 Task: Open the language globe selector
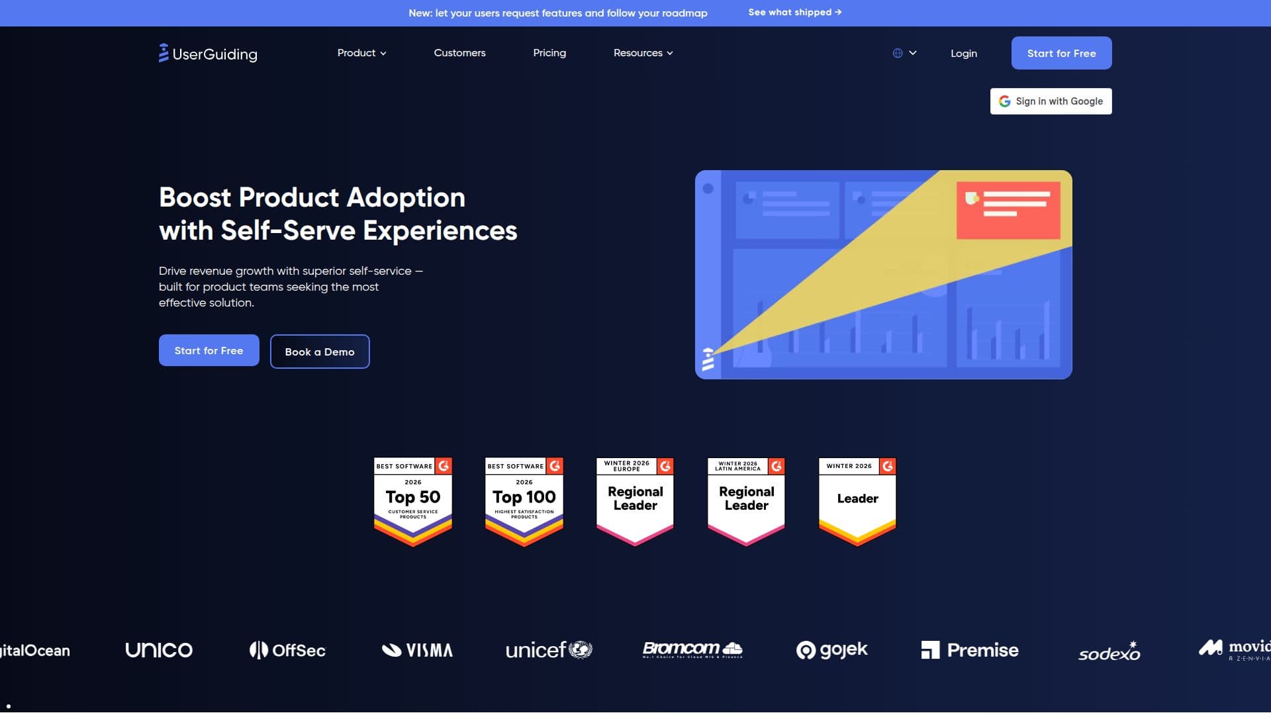point(904,53)
